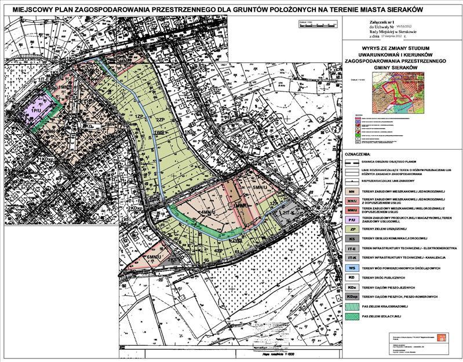Click the scale bar above the map
The width and height of the screenshot is (463, 362).
(318, 25)
